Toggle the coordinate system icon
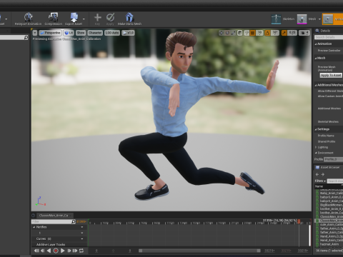Viewport: 343px width, 257px height. point(240,33)
